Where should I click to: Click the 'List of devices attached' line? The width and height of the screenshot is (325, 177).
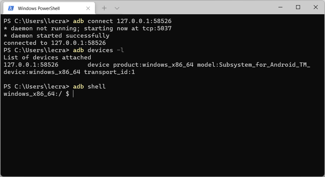click(47, 57)
